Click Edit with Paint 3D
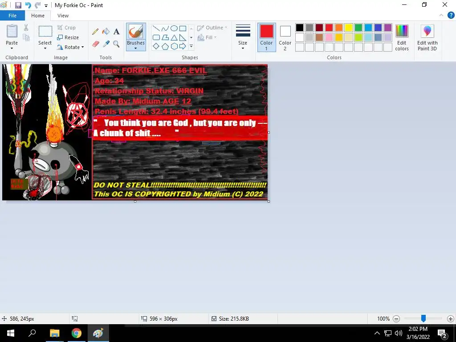This screenshot has height=342, width=456. [427, 37]
